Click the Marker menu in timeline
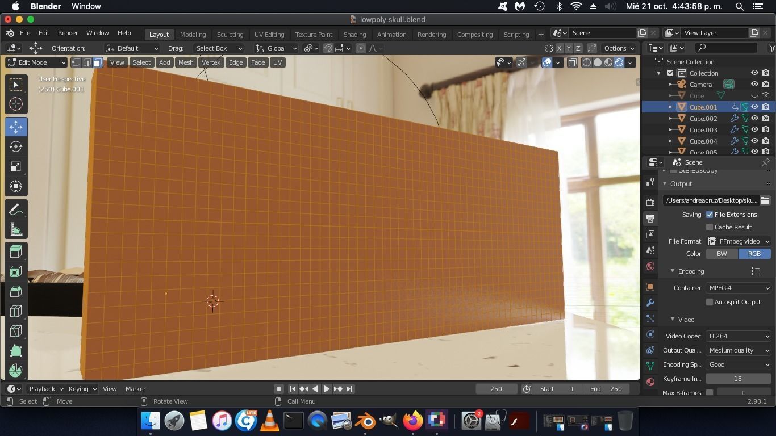This screenshot has width=776, height=436. [136, 389]
